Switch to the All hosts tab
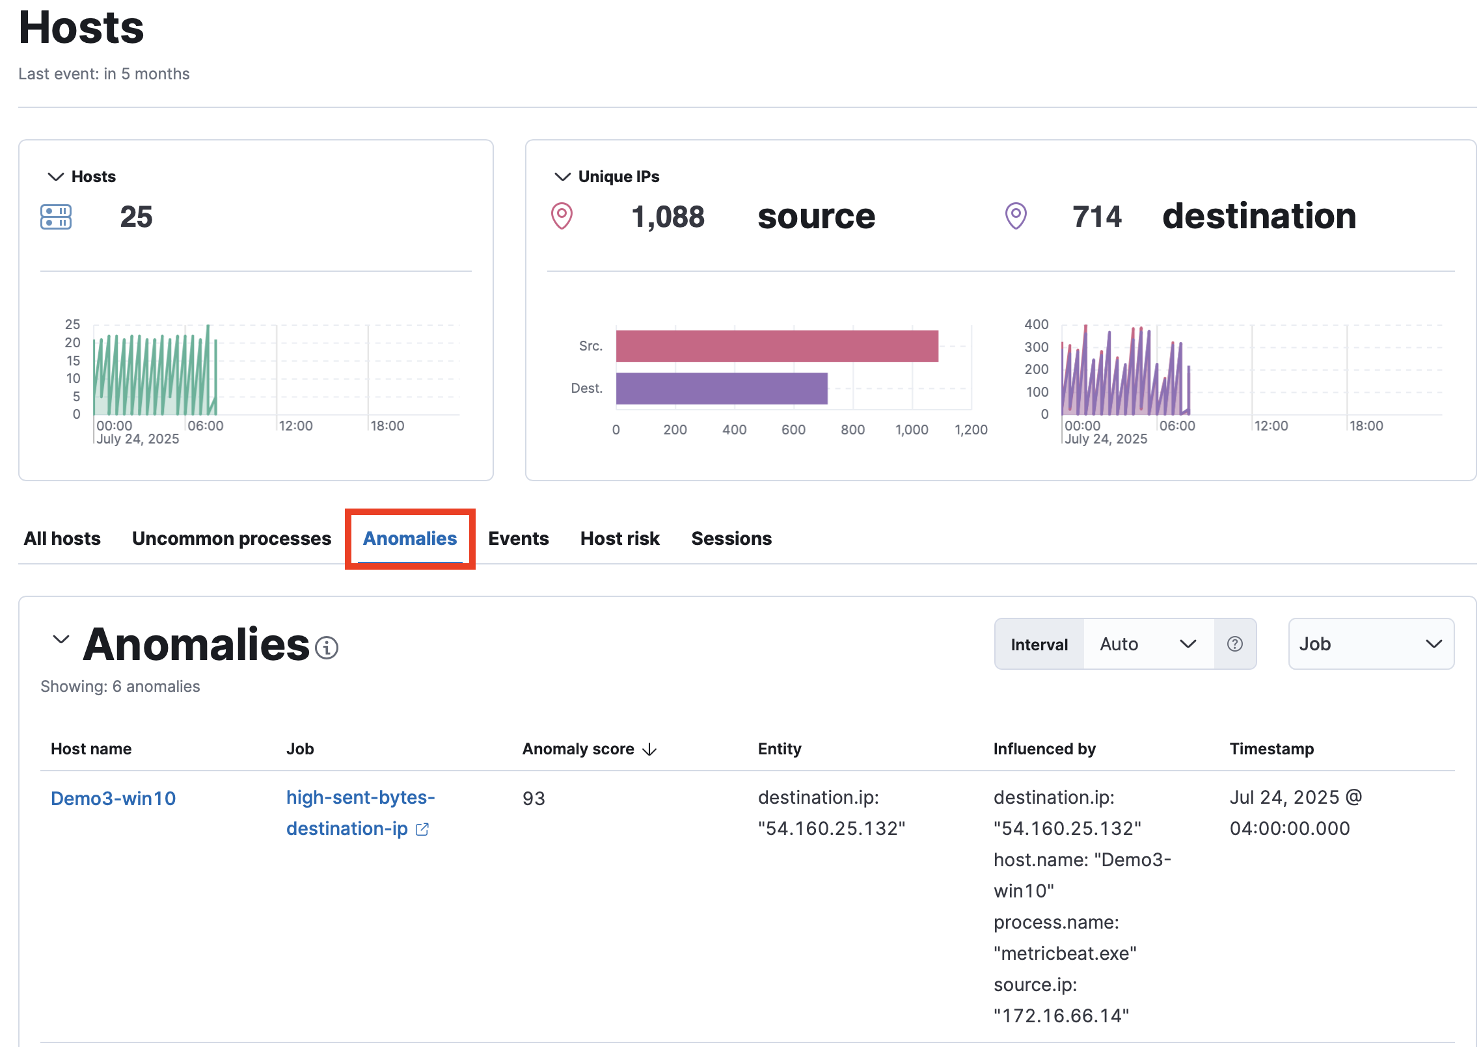 [62, 538]
